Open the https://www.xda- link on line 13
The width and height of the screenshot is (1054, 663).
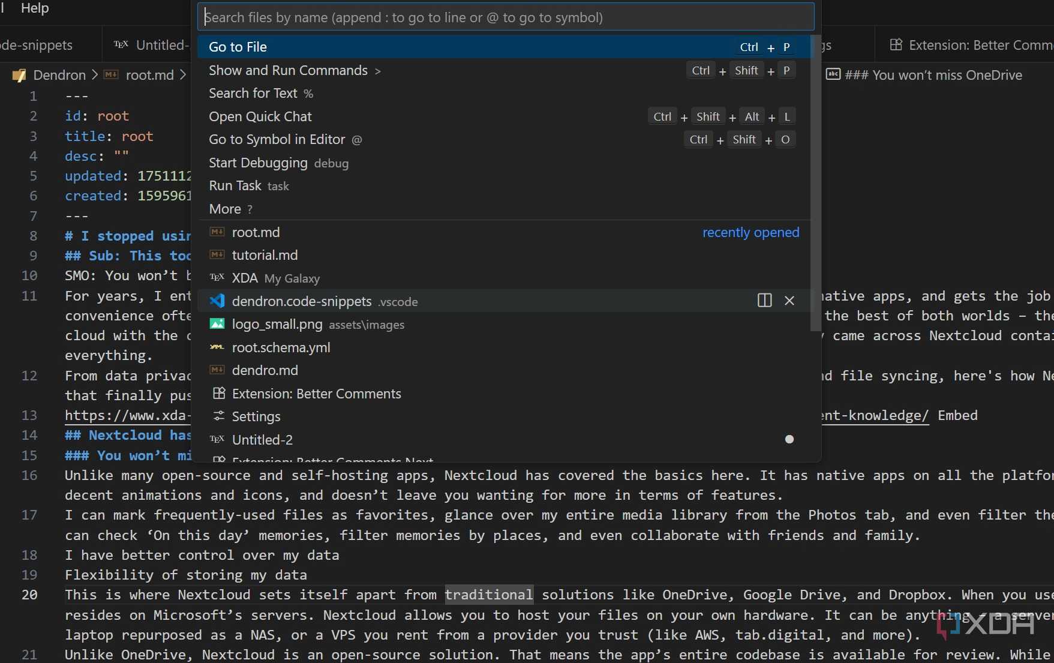coord(128,415)
